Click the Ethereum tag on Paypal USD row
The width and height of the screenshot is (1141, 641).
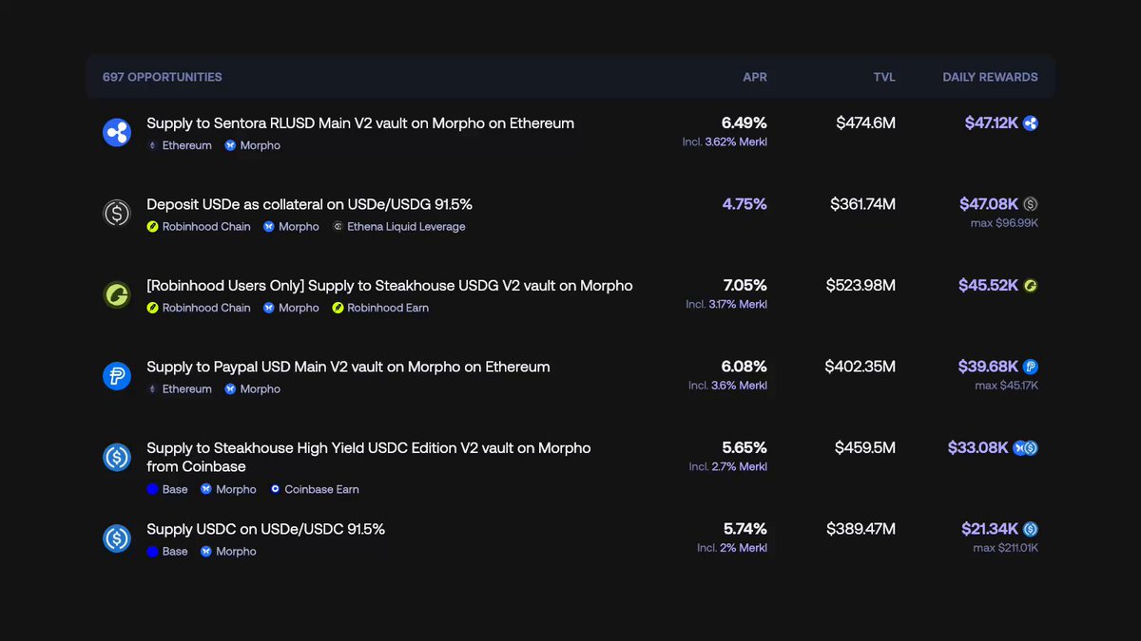180,389
